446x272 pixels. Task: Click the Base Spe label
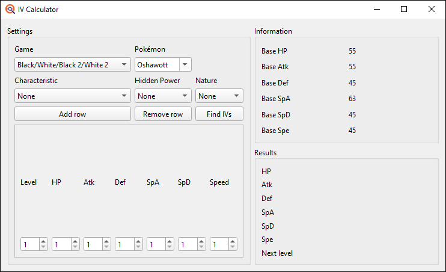coord(275,131)
